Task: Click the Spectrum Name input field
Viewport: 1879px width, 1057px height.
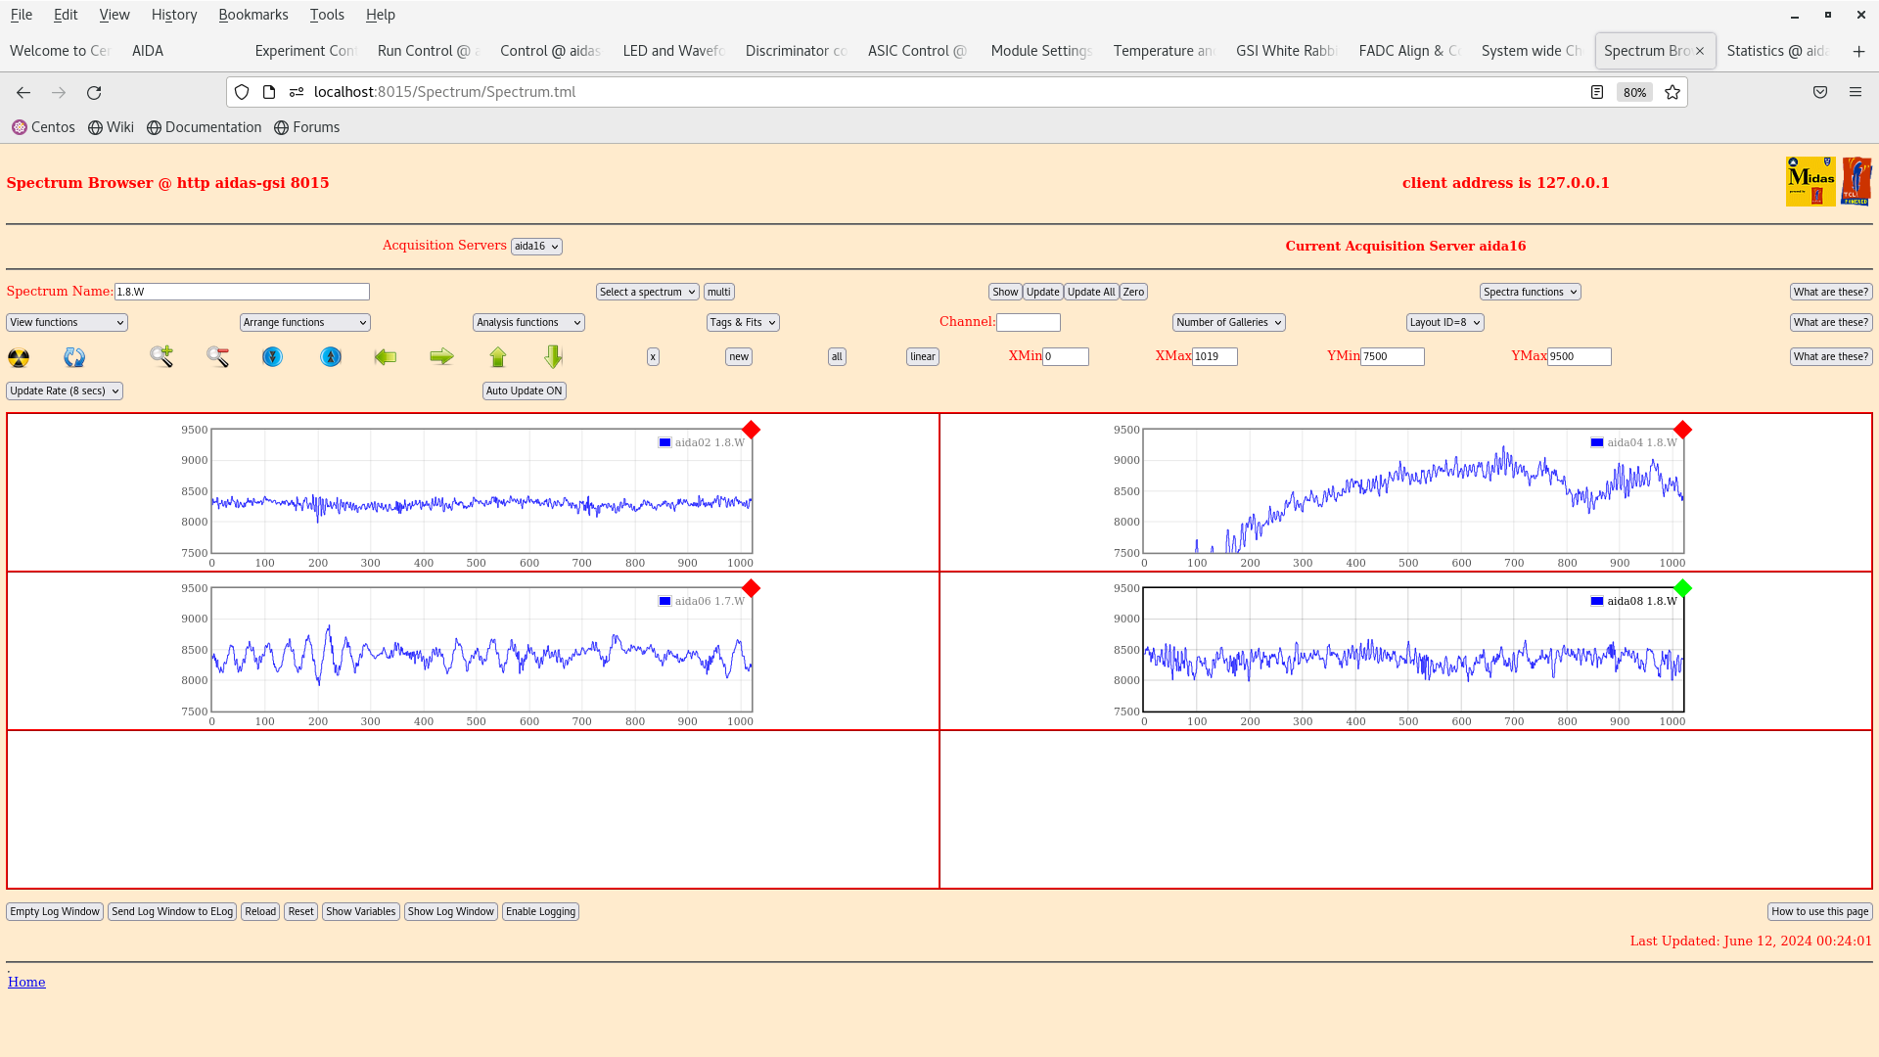Action: tap(242, 292)
